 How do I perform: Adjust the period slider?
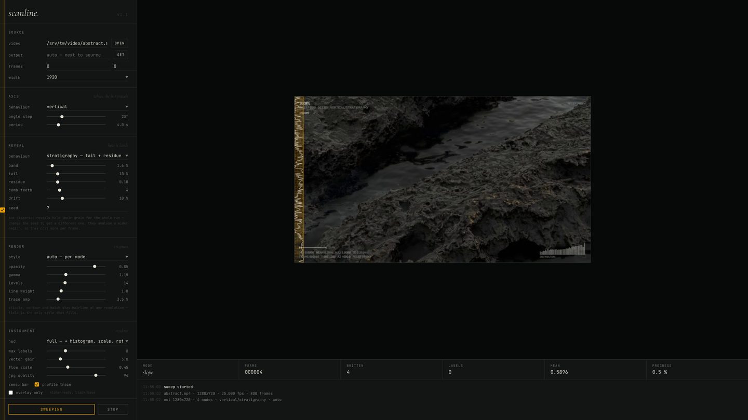[76, 125]
